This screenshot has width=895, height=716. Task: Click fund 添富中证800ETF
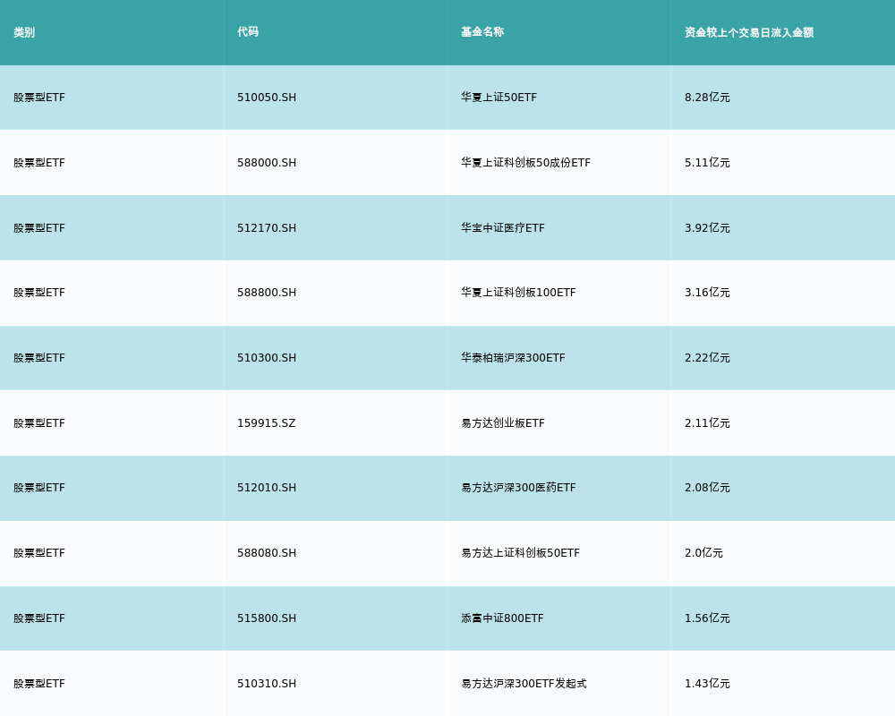(502, 618)
